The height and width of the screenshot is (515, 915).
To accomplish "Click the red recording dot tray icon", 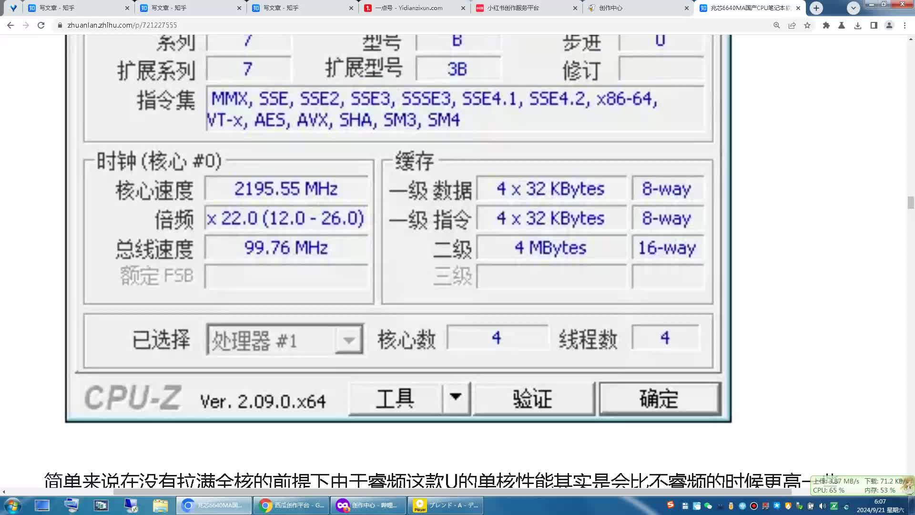I will click(753, 505).
